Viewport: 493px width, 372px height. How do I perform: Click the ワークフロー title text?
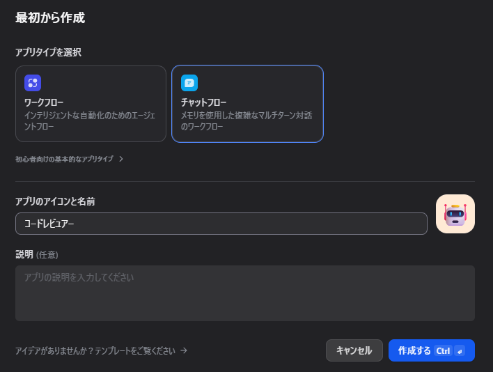click(x=44, y=102)
